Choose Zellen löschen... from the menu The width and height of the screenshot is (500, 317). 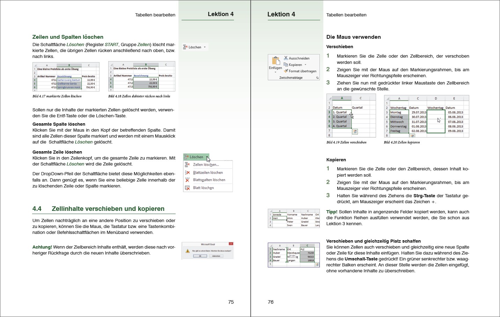206,165
